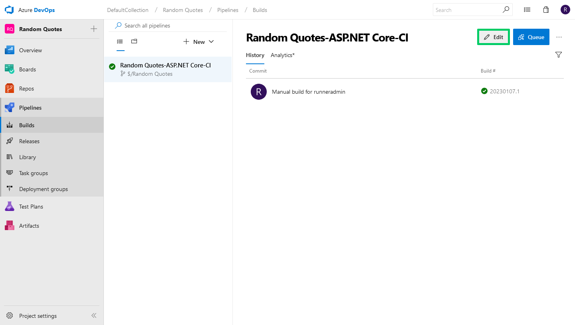Screen dimensions: 575x325
Task: Open the Library menu item
Action: [x=52, y=157]
